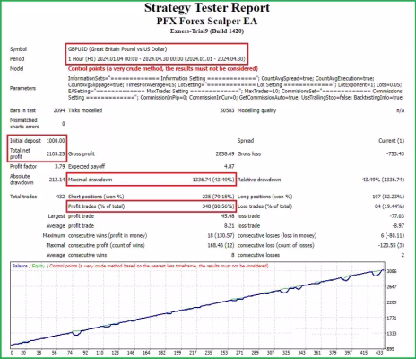Click the blue Balance legend label
The image size is (416, 359).
(20, 266)
